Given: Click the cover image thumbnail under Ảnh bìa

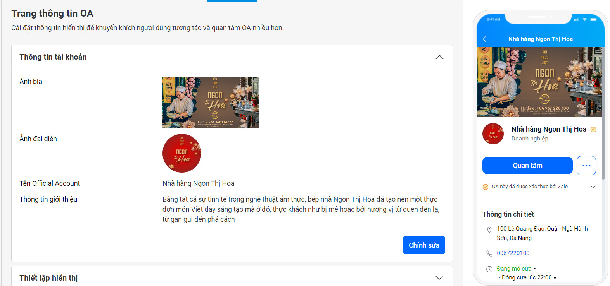Looking at the screenshot, I should (211, 102).
